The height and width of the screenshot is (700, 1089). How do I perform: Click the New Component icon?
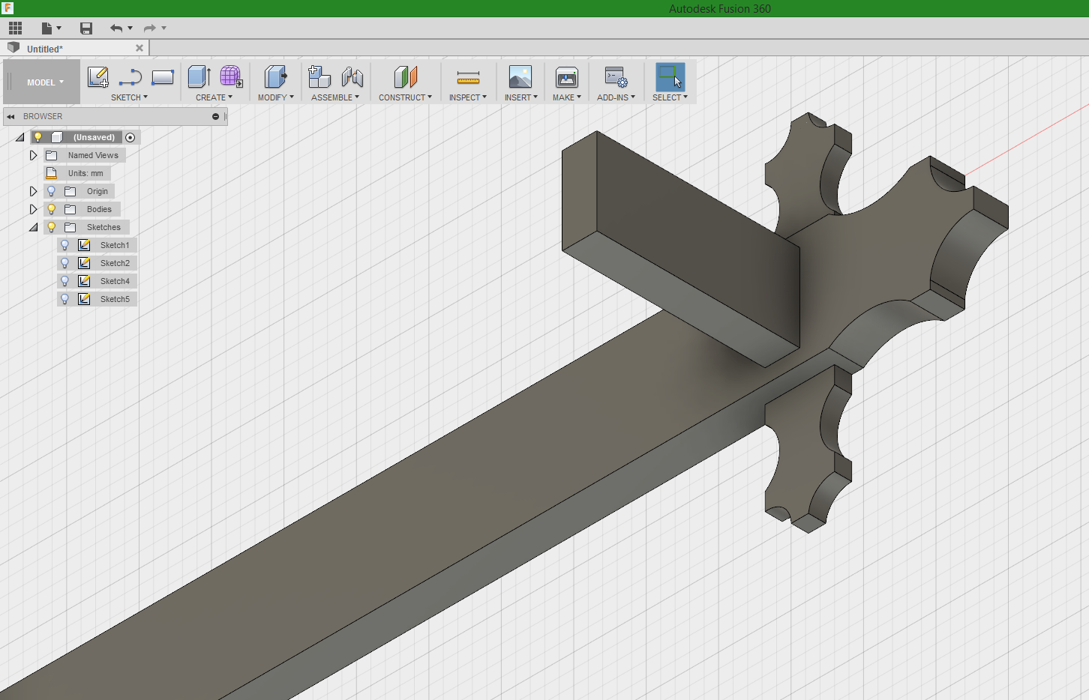point(319,77)
